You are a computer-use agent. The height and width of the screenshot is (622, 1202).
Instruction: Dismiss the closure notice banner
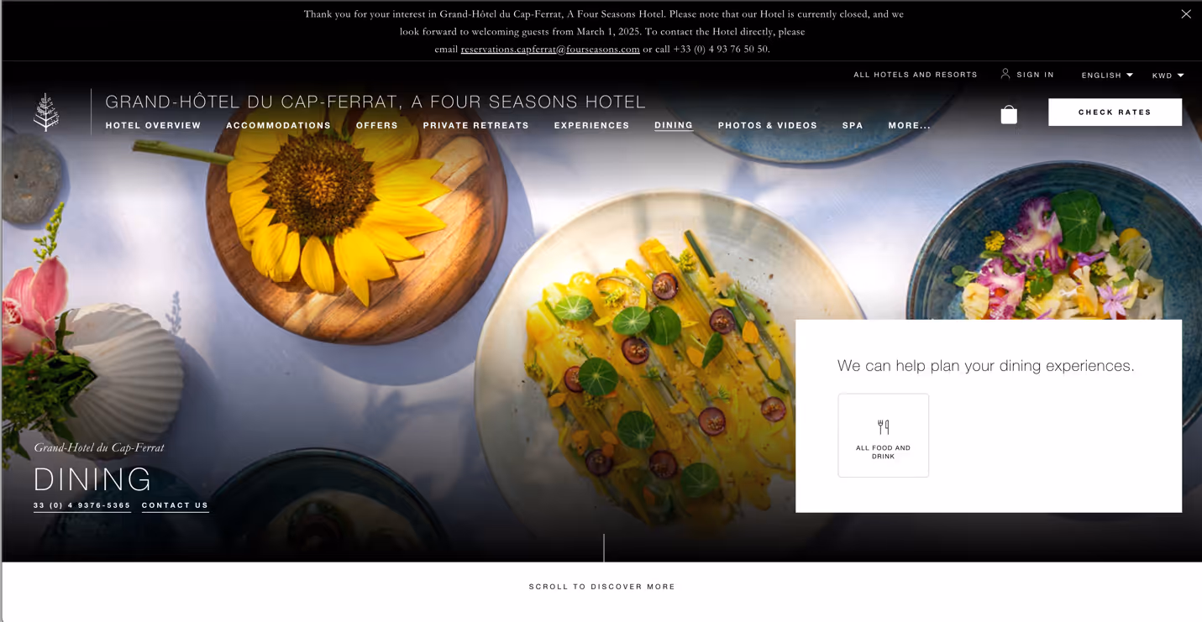pos(1185,14)
